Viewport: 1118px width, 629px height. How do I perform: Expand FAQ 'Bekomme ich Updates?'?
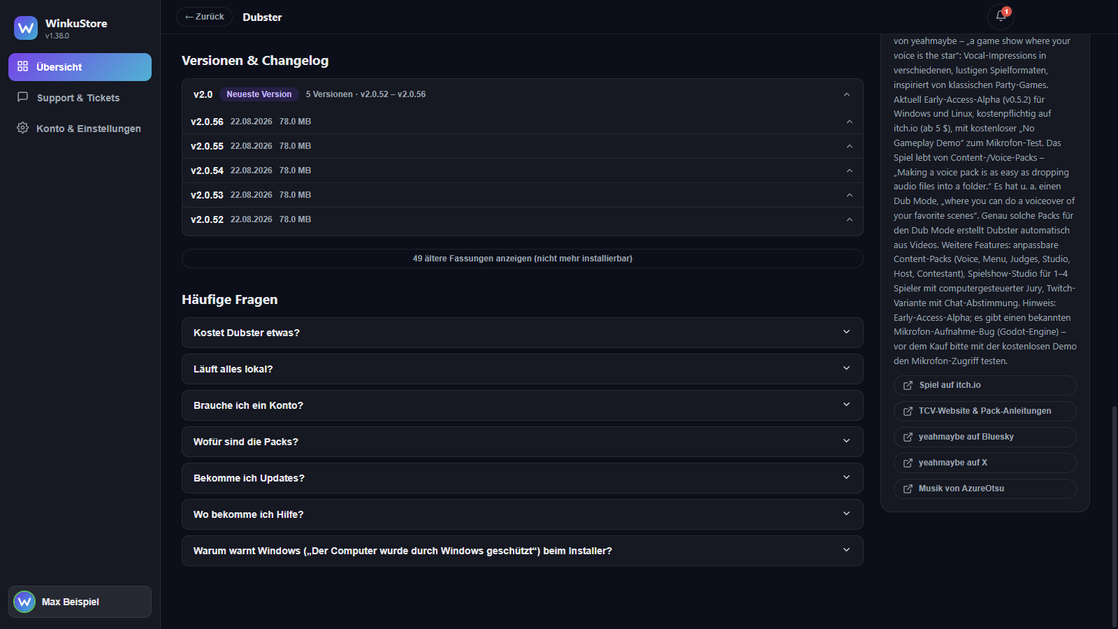click(522, 478)
